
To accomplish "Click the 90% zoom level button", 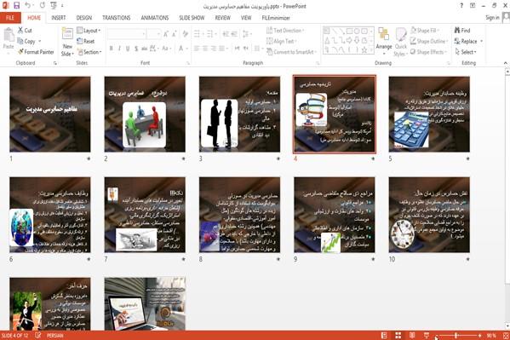I will [x=491, y=336].
